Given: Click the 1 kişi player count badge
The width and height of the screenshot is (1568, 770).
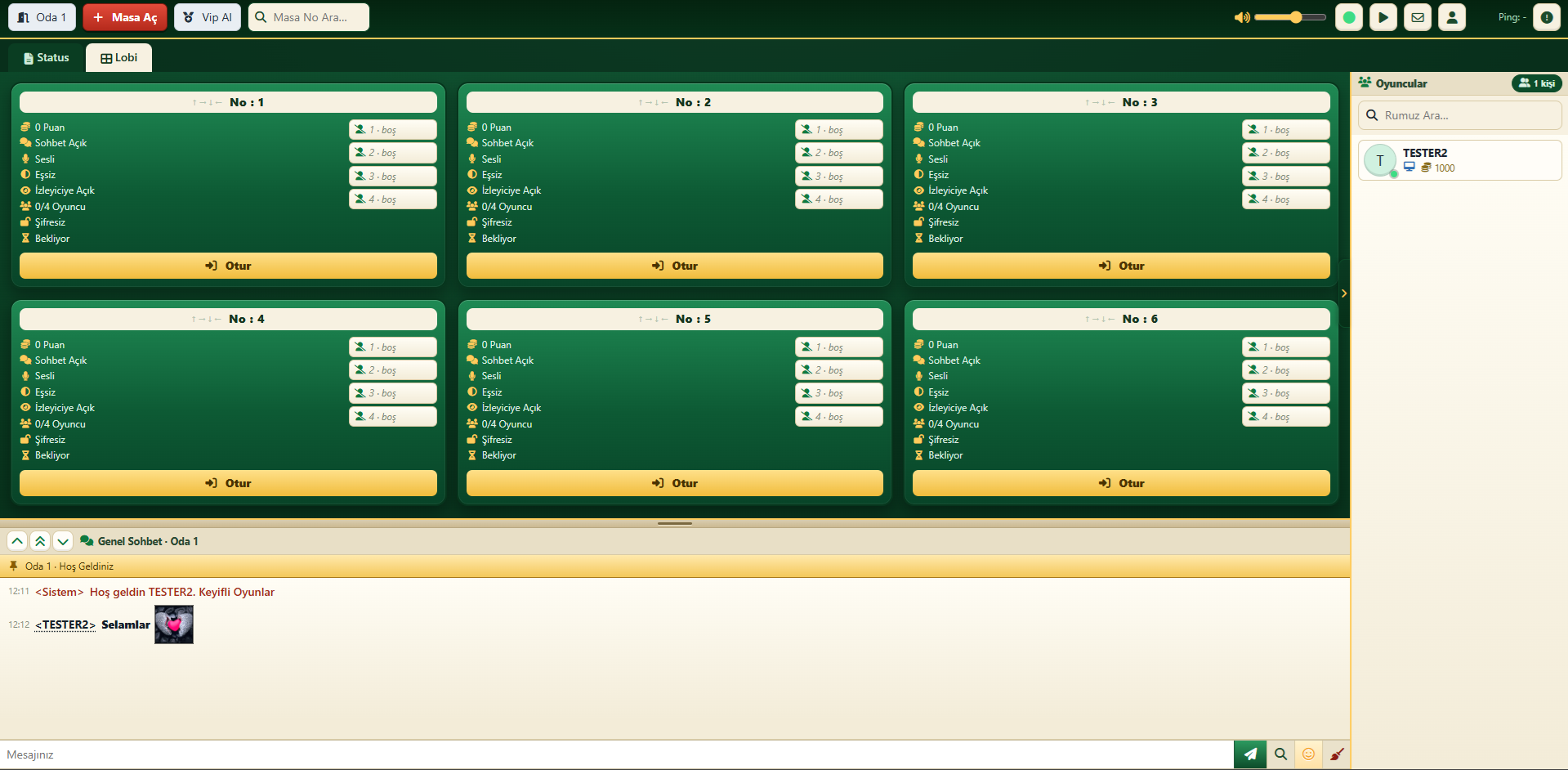Looking at the screenshot, I should tap(1537, 83).
